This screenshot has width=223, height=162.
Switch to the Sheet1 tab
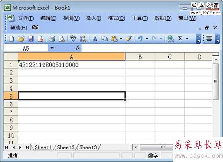click(x=44, y=147)
